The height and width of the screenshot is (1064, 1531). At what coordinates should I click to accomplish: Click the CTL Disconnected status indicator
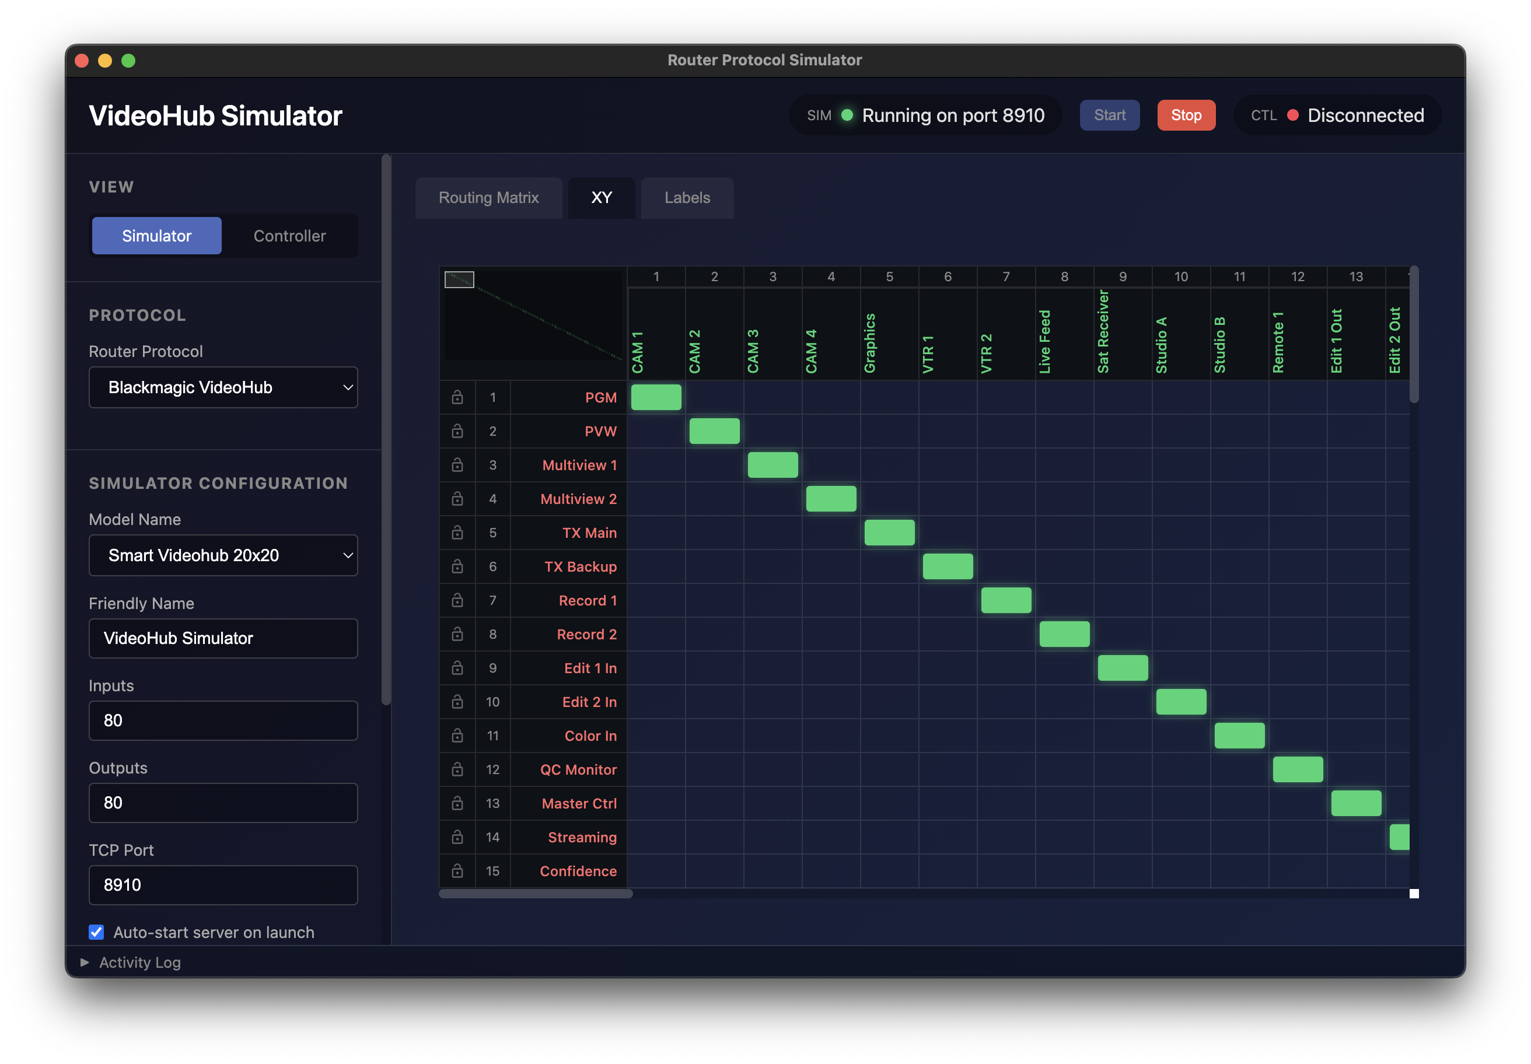(x=1338, y=116)
